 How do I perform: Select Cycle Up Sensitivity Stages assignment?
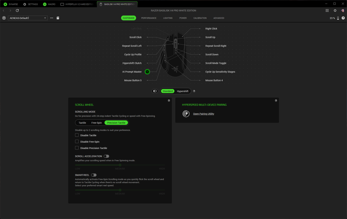point(220,72)
